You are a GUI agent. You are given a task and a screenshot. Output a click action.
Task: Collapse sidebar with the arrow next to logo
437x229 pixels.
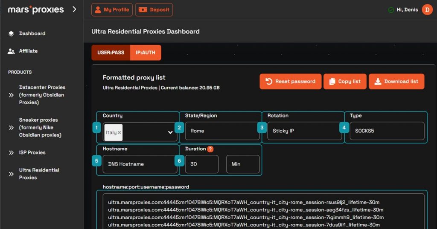[74, 9]
